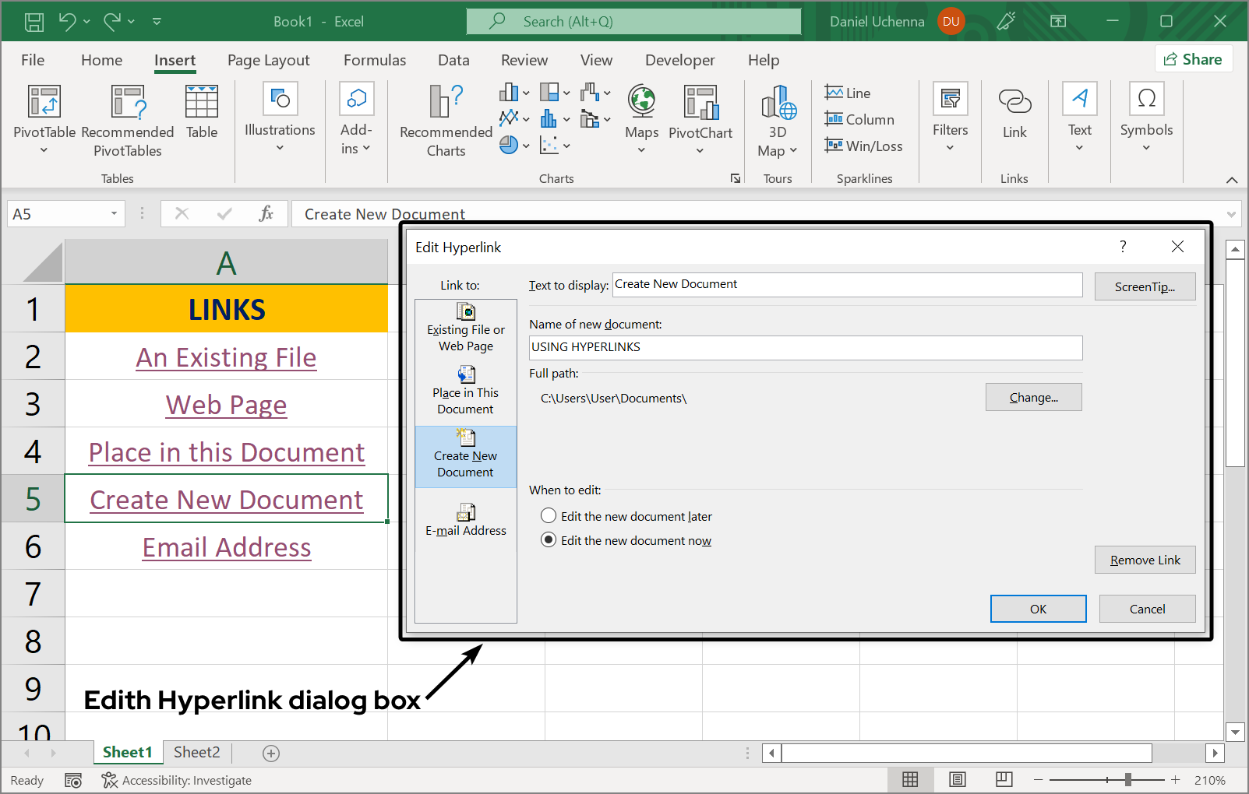Switch to Page Break Preview view
Viewport: 1249px width, 794px height.
(1004, 779)
